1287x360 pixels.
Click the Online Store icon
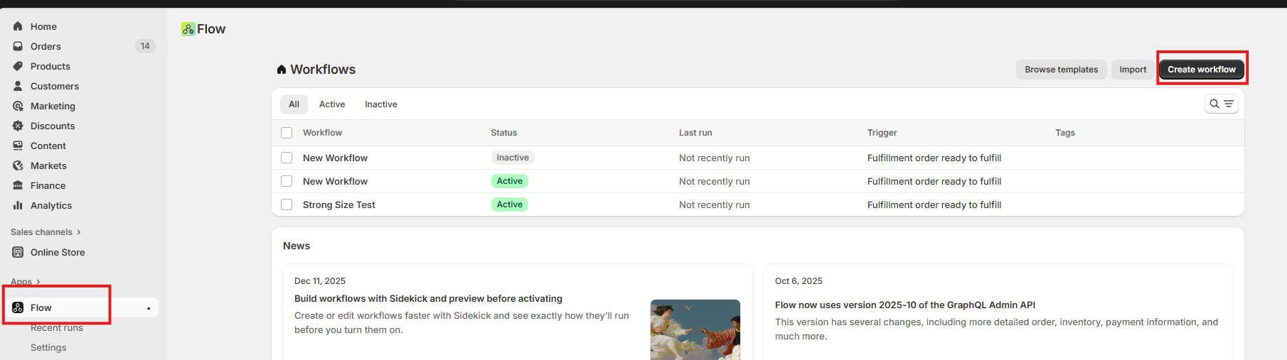point(18,252)
